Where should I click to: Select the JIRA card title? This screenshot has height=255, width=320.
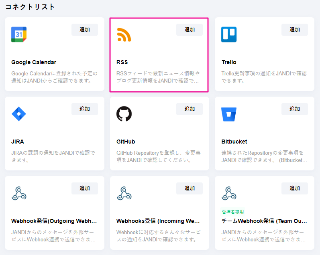(18, 142)
